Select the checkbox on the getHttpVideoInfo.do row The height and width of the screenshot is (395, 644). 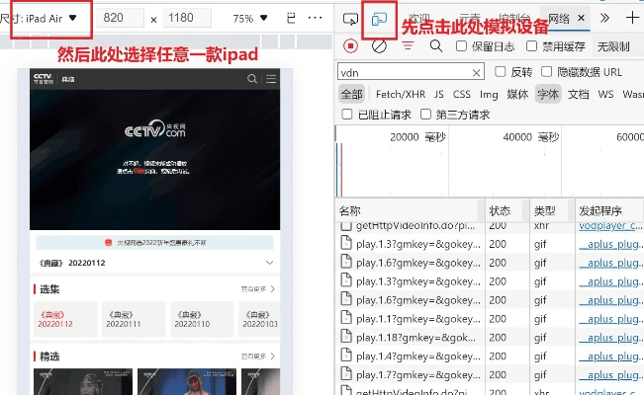[346, 225]
